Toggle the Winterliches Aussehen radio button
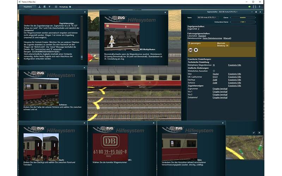 click(x=214, y=71)
